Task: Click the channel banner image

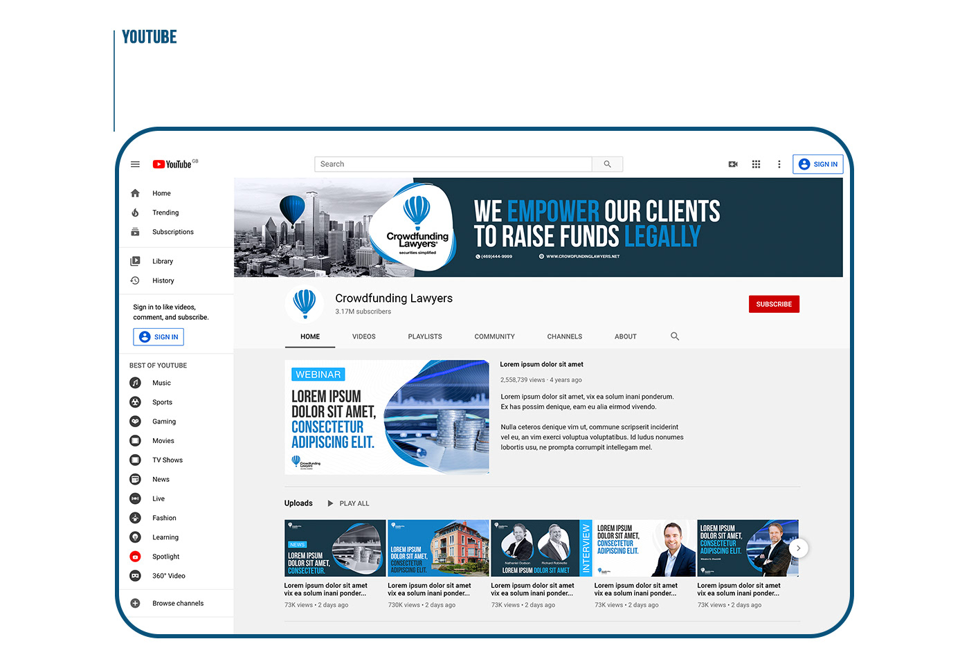Action: coord(538,228)
